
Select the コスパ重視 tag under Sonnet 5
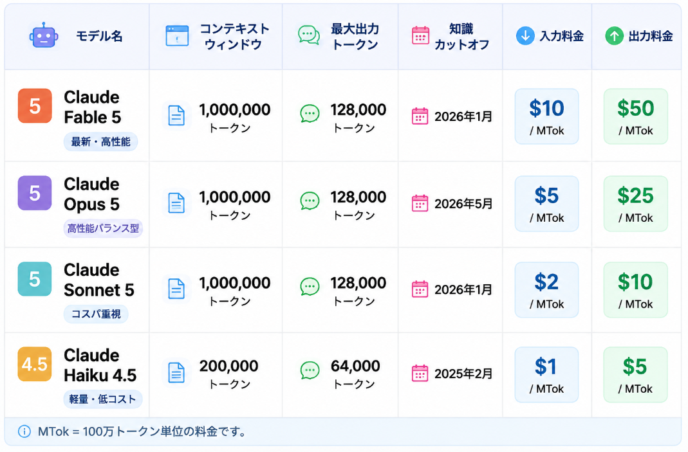[x=96, y=314]
